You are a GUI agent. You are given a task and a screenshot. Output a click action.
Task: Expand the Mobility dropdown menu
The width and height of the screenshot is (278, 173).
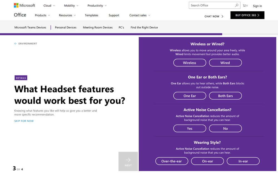click(x=71, y=6)
